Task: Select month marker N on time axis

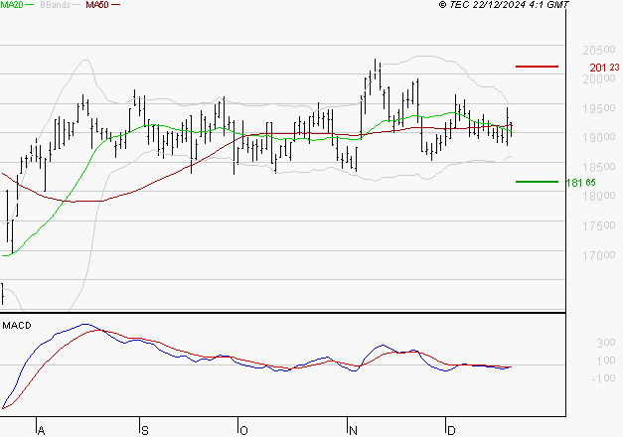Action: pyautogui.click(x=352, y=430)
